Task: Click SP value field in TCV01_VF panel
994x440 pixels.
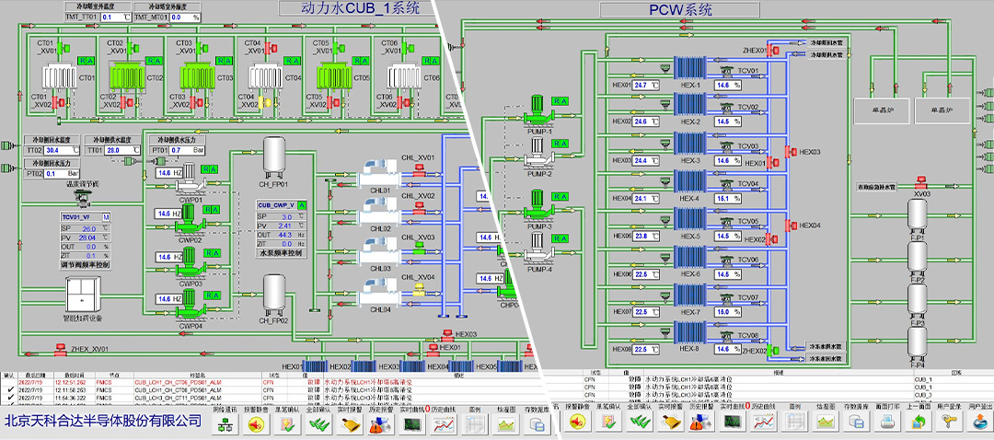Action: (x=88, y=228)
